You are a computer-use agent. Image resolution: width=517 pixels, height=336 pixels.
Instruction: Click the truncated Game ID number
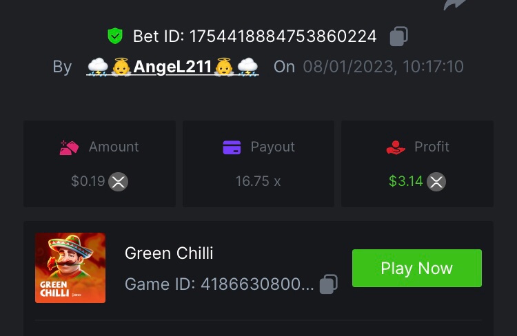tap(257, 284)
